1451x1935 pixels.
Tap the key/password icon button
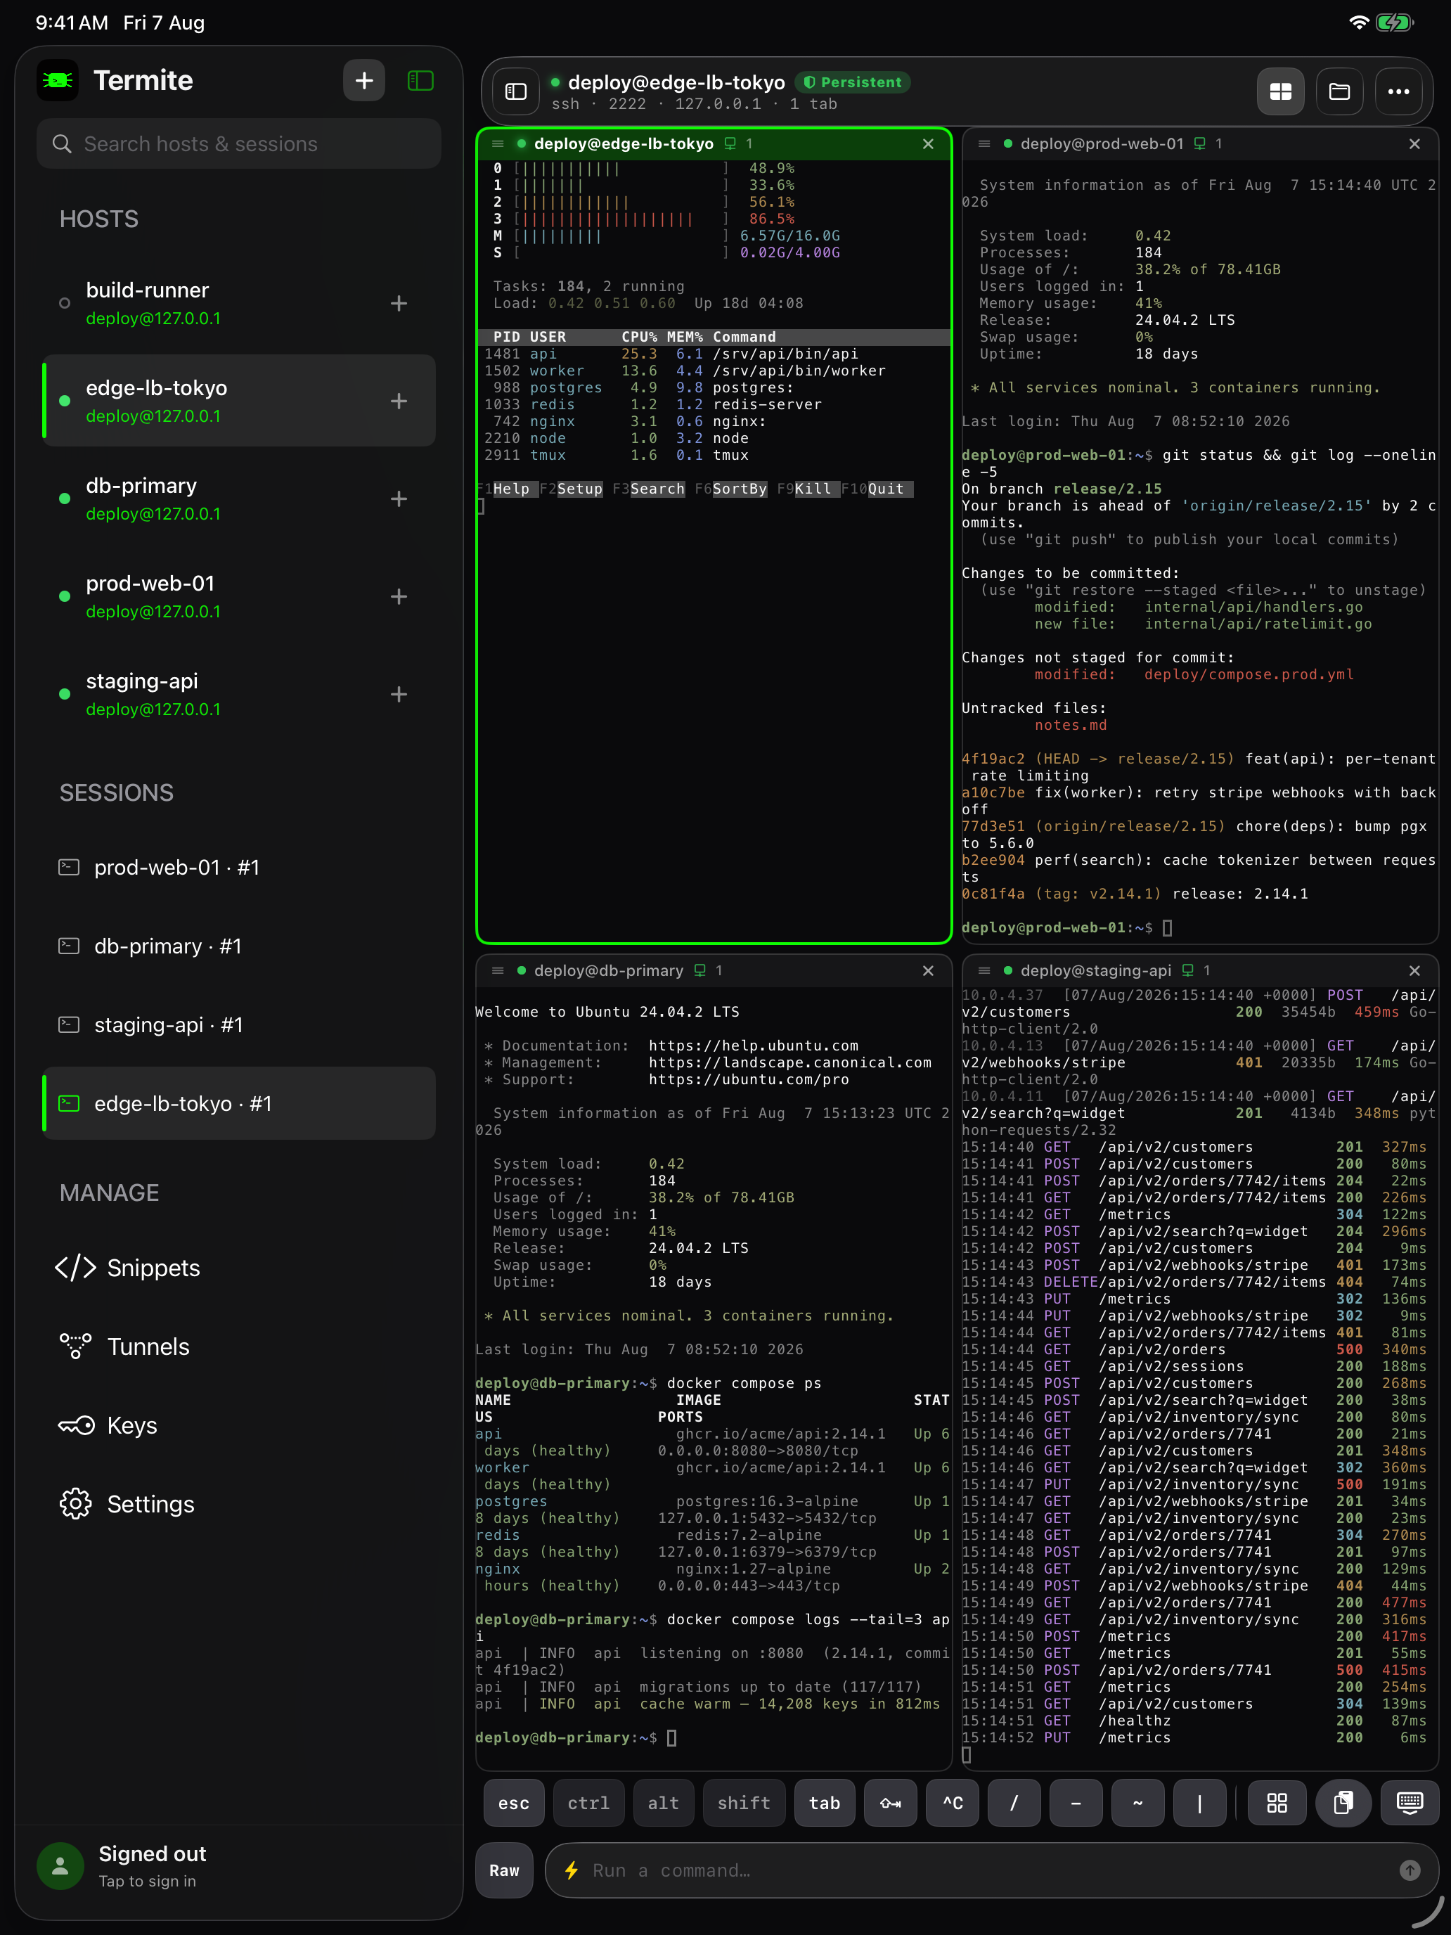coord(891,1803)
